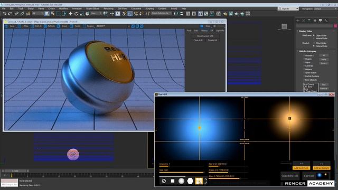Select the Select and Link chain icon

point(16,14)
